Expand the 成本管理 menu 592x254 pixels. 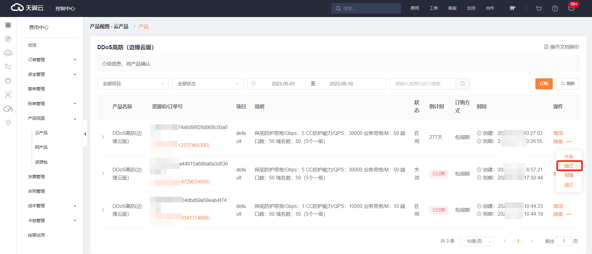pyautogui.click(x=52, y=206)
